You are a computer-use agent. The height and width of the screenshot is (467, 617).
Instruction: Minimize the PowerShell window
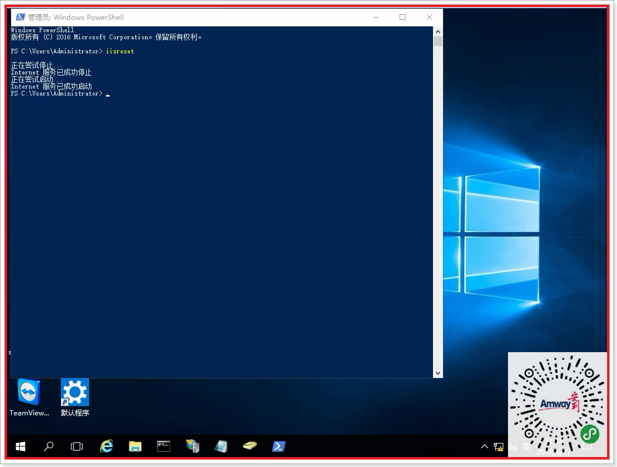[x=376, y=18]
